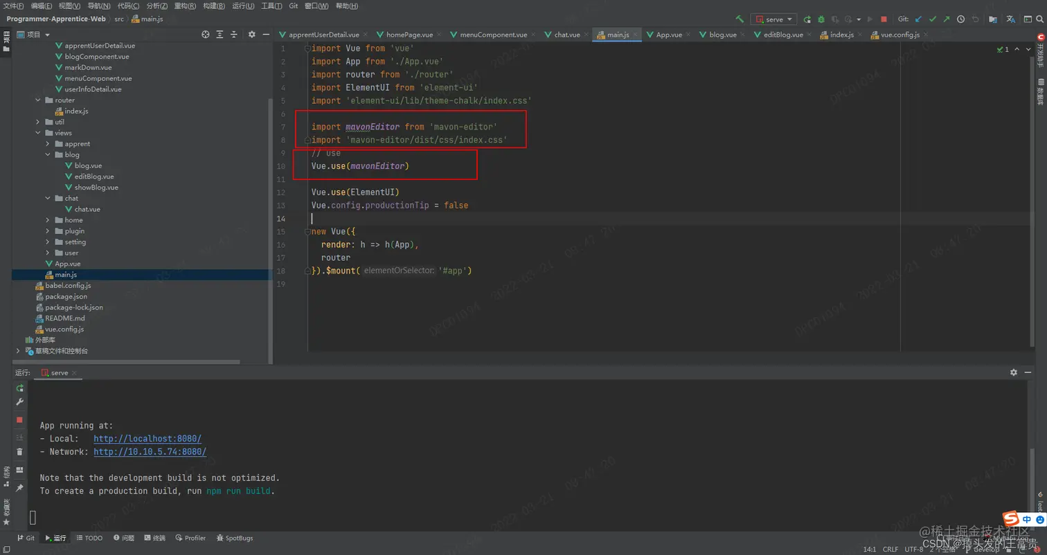
Task: Select babel.config.js in the project tree
Action: click(x=68, y=285)
